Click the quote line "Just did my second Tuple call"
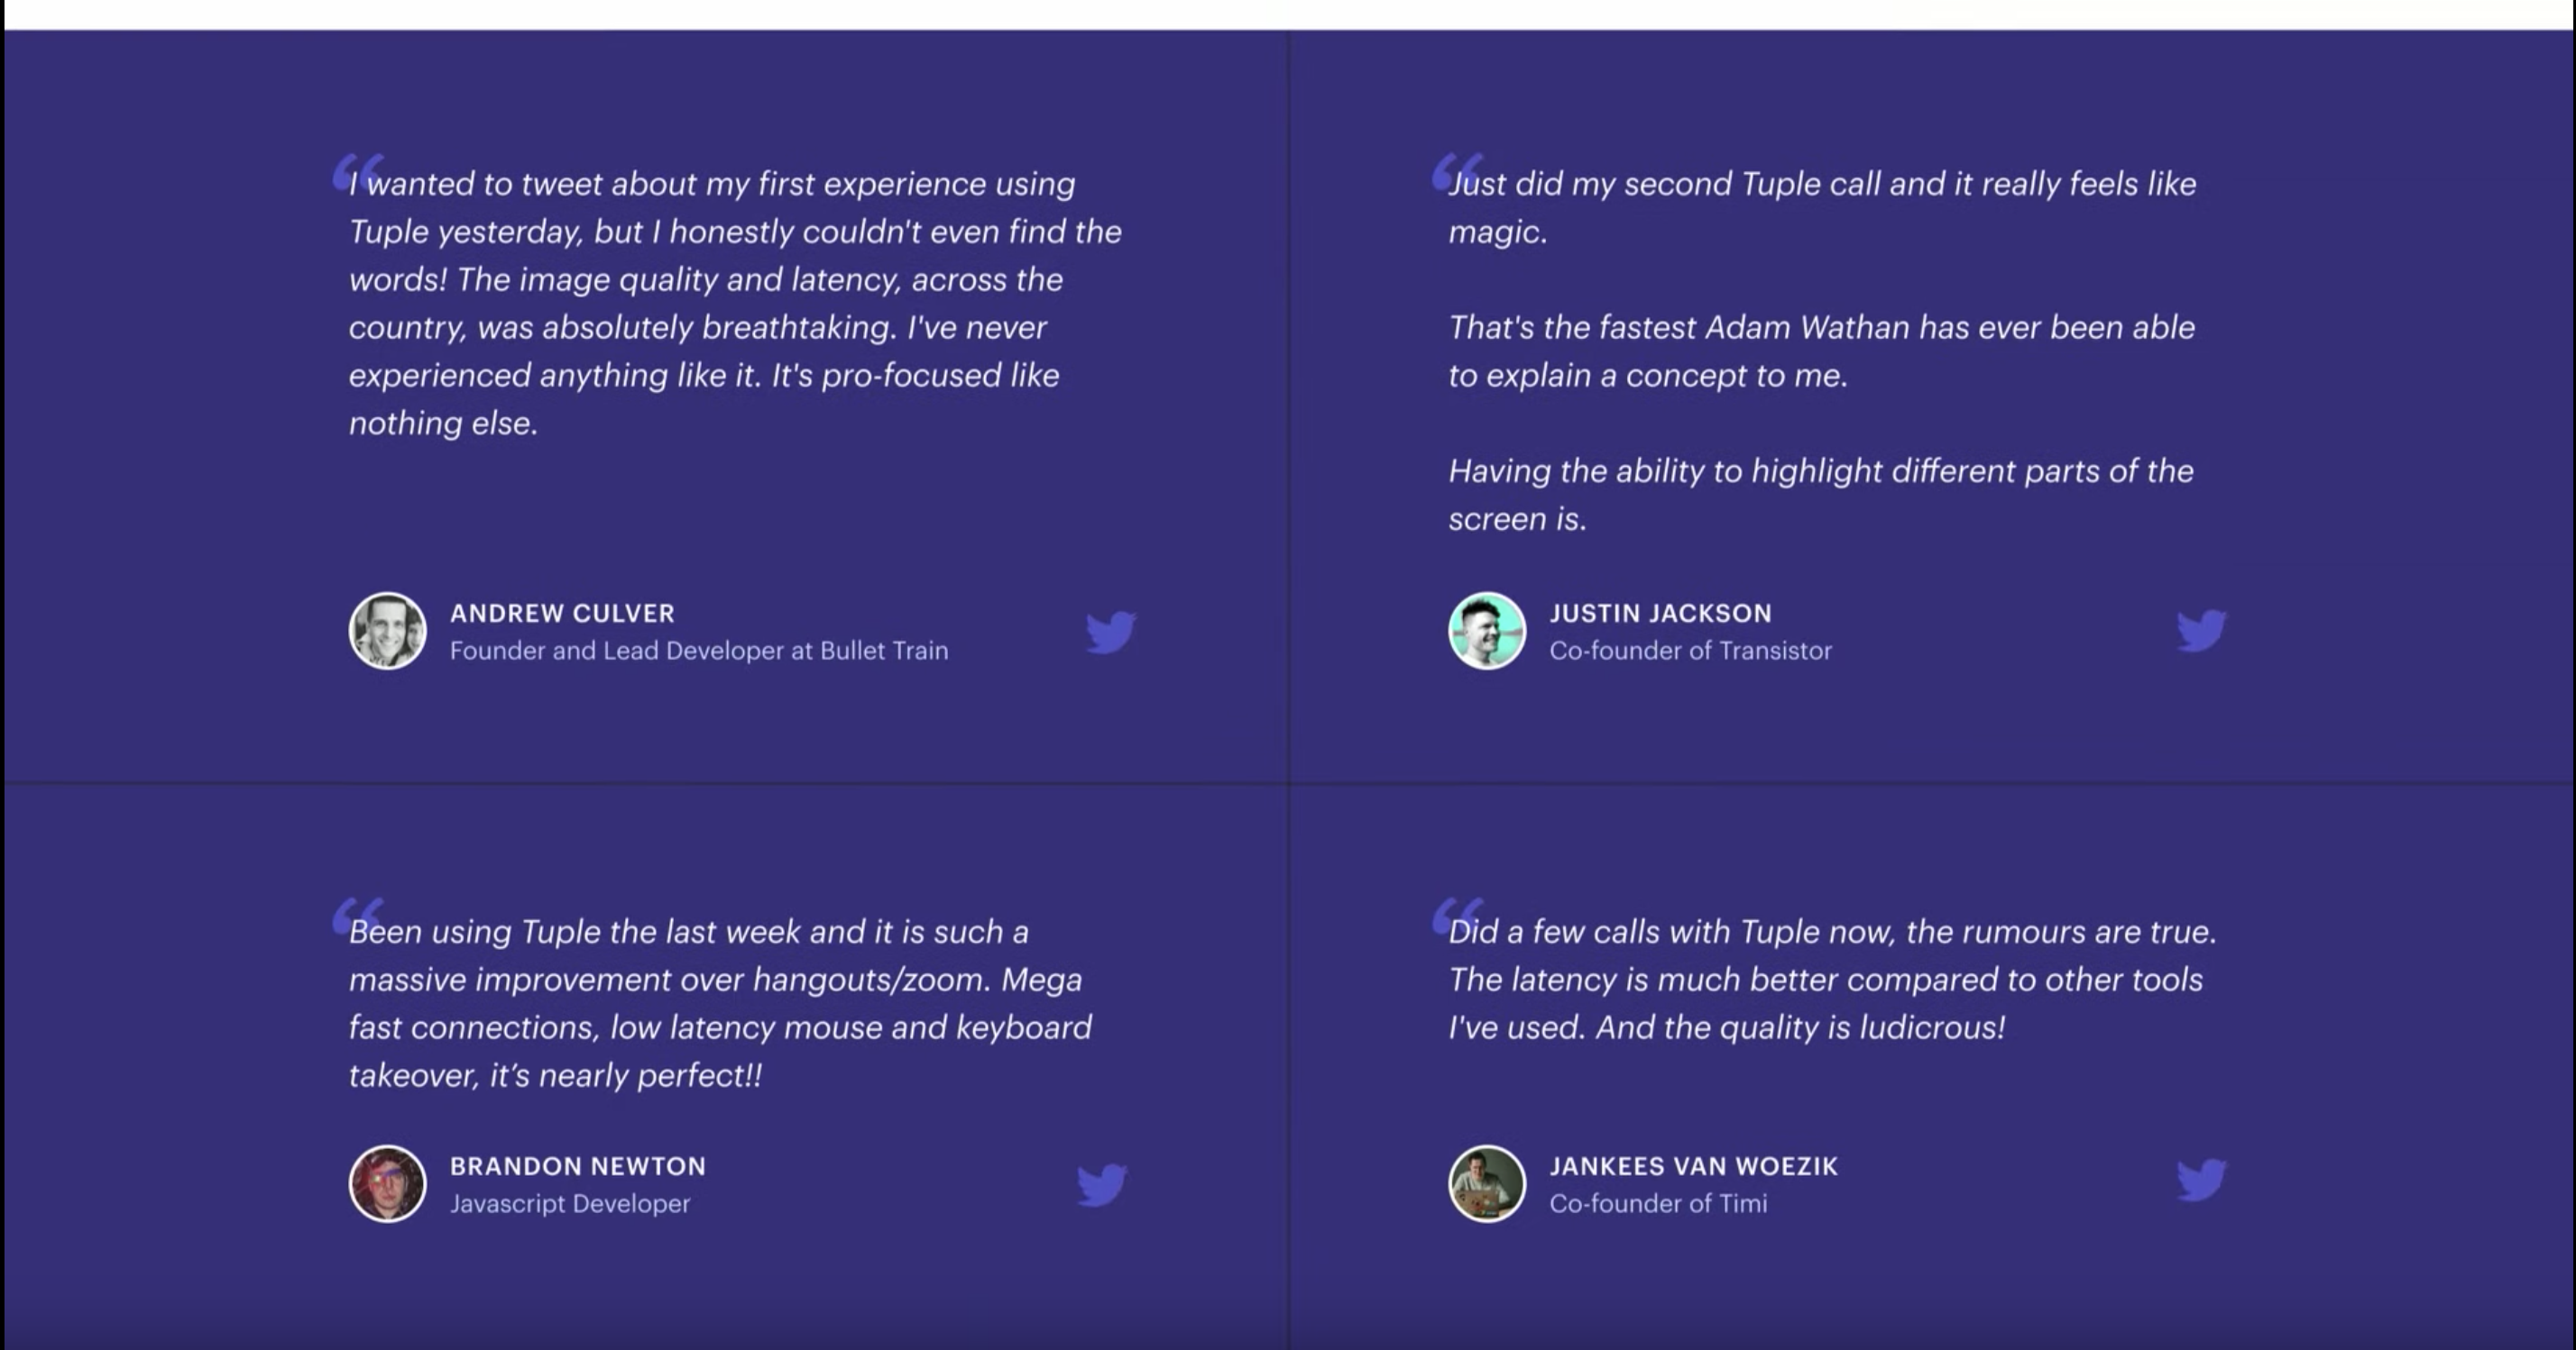Viewport: 2576px width, 1350px height. click(x=1822, y=184)
